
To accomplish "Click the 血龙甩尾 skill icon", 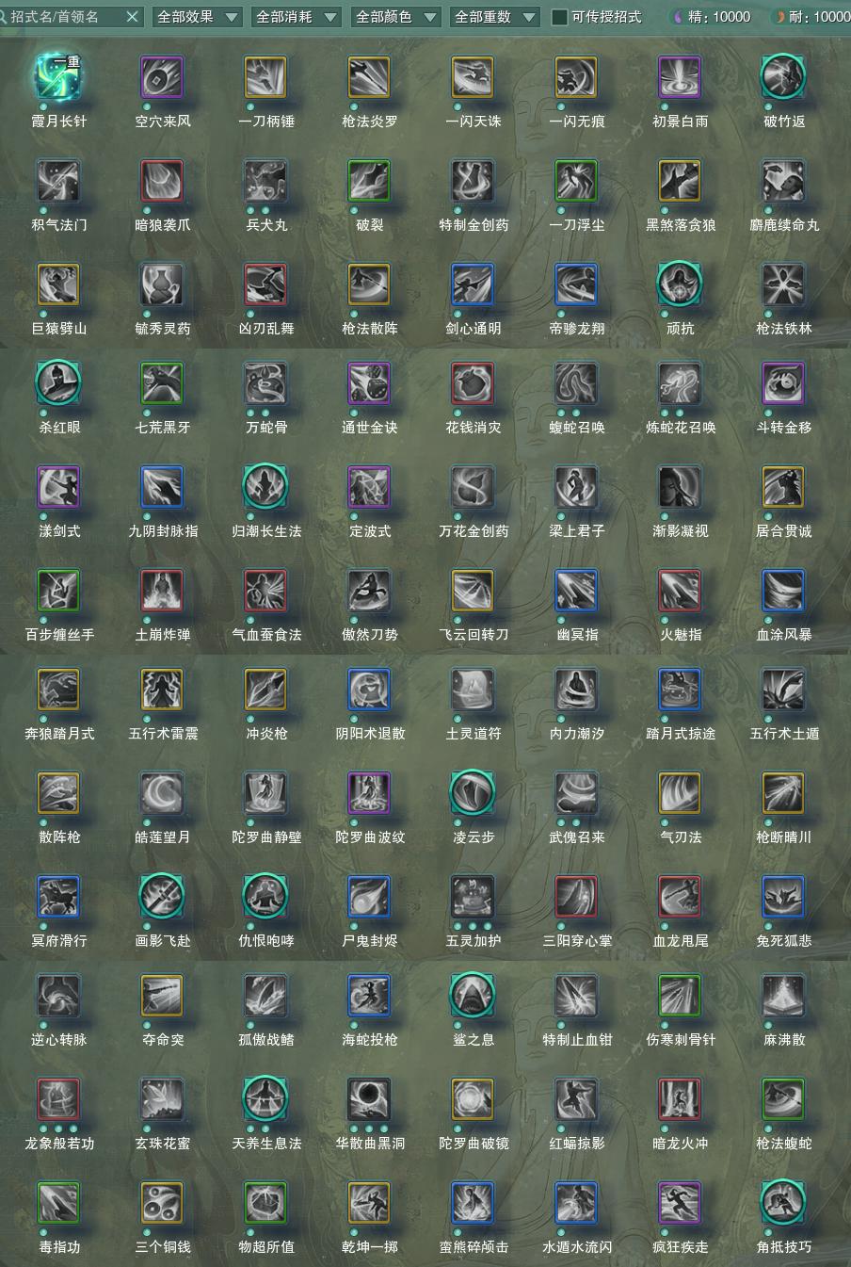I will tap(680, 897).
